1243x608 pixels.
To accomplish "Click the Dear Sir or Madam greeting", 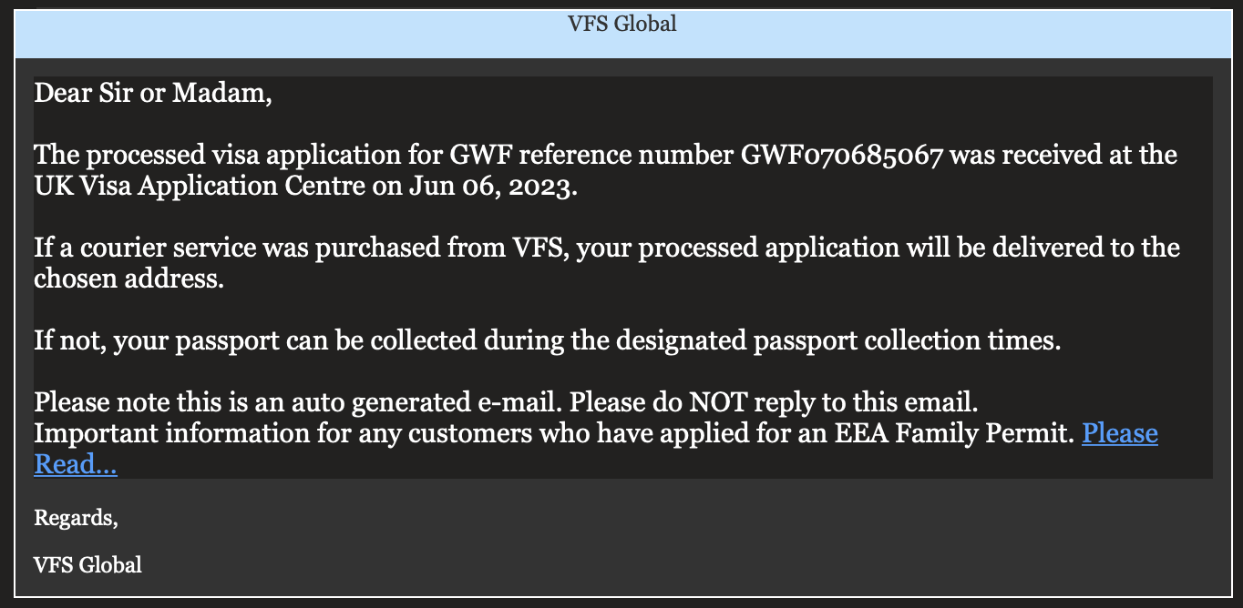I will [153, 93].
